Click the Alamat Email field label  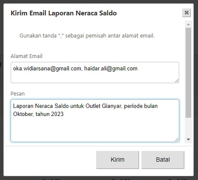(x=27, y=56)
